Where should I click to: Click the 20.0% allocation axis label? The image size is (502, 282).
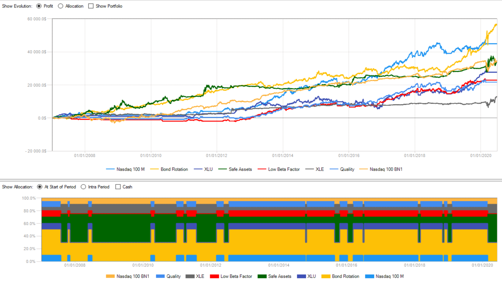[x=30, y=249]
